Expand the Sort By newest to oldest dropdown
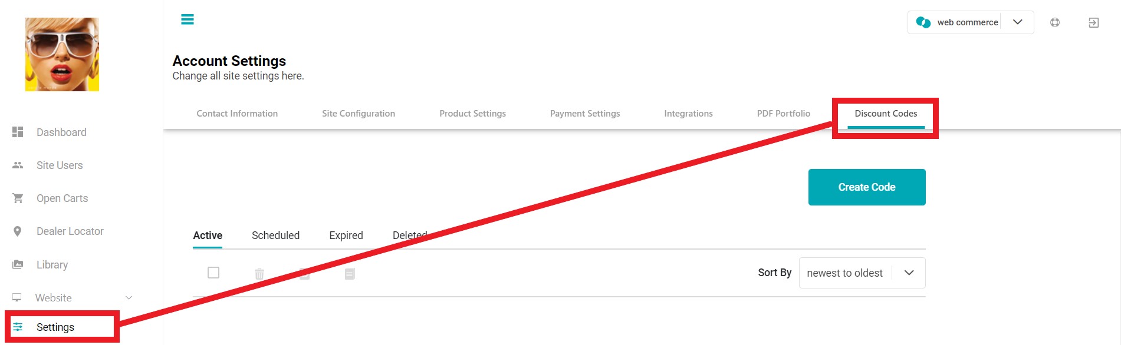Image resolution: width=1121 pixels, height=345 pixels. click(862, 273)
